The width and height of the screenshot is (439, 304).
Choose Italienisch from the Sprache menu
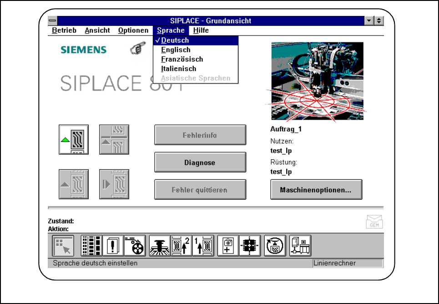pos(196,69)
